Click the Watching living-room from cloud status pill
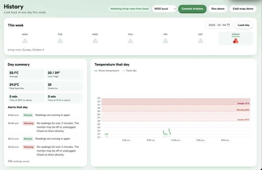Screen dimensions: 262x170 129,9
